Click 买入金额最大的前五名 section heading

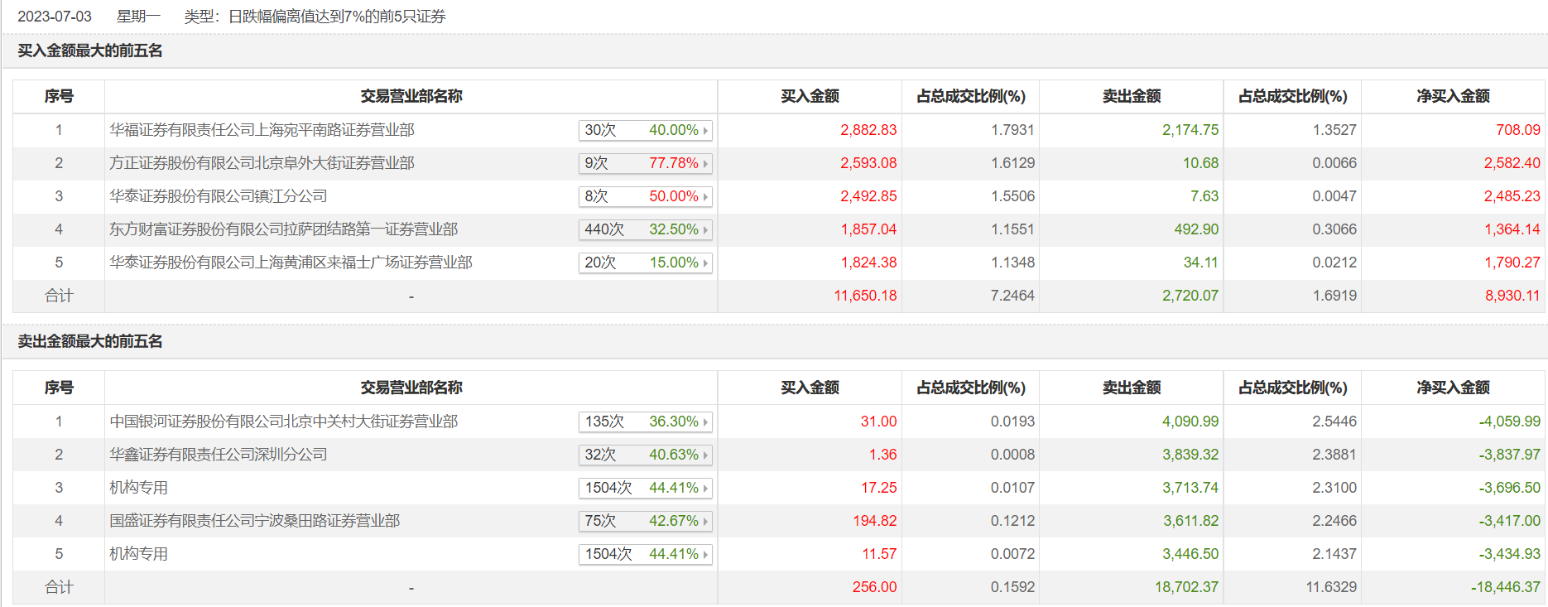[x=90, y=51]
